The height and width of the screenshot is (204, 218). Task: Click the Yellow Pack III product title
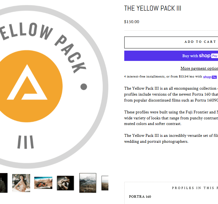[x=153, y=8]
